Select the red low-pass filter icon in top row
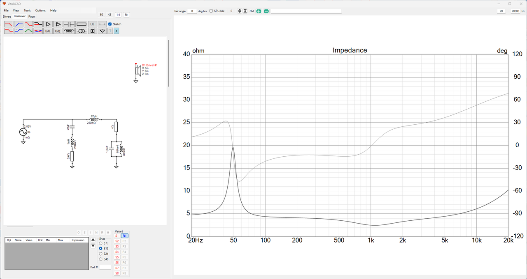 coord(8,24)
